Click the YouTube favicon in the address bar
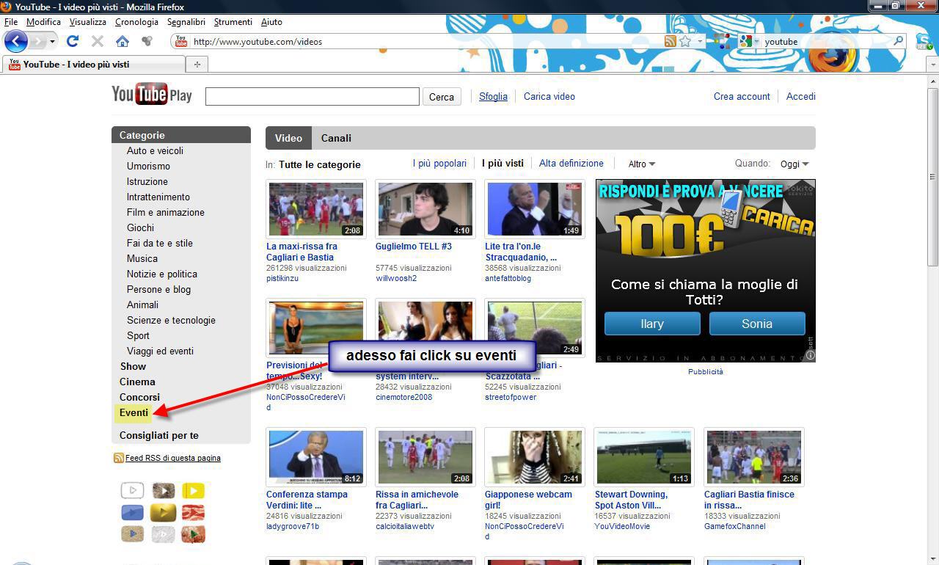Image resolution: width=939 pixels, height=565 pixels. click(181, 42)
